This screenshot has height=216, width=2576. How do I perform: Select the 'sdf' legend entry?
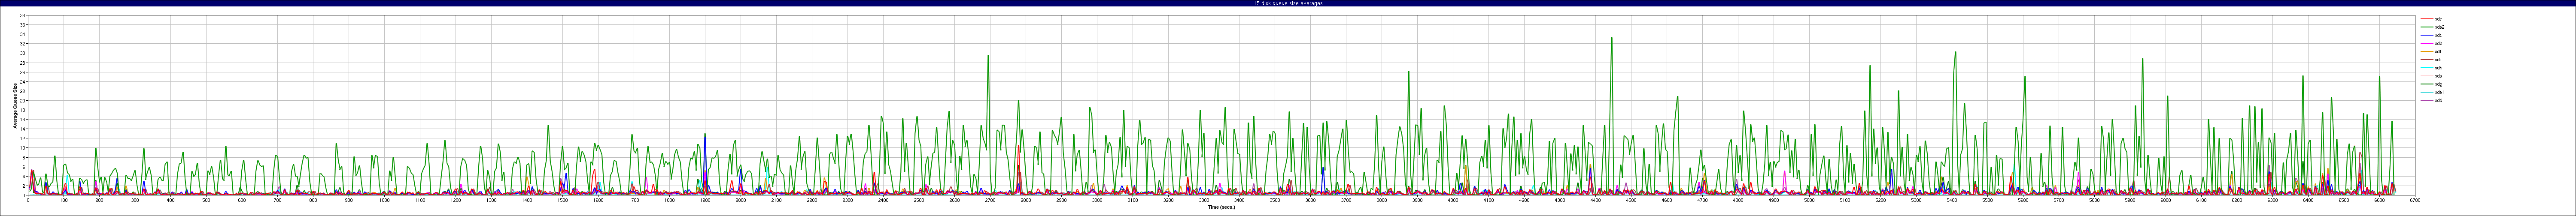(x=2439, y=51)
